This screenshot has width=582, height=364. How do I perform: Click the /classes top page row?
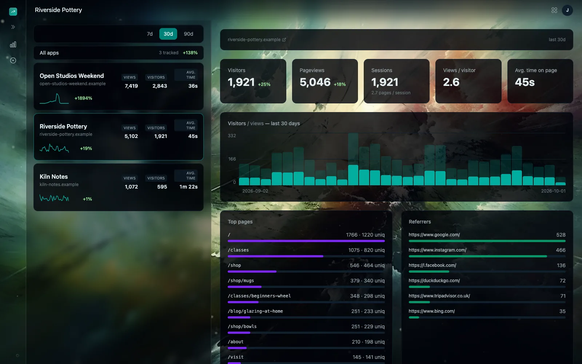coord(306,252)
